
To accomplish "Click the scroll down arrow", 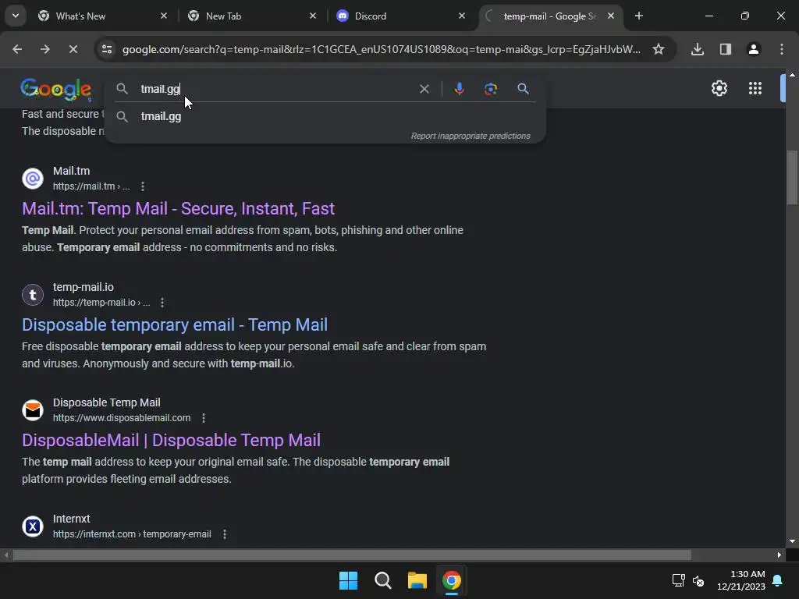I will point(792,541).
